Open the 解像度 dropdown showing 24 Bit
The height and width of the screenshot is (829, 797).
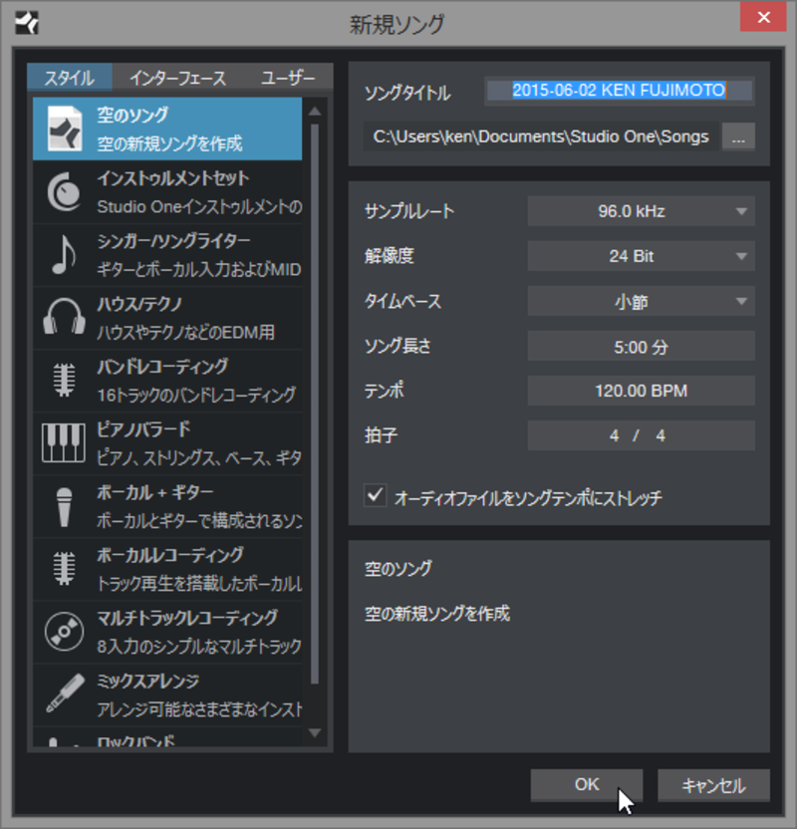[641, 256]
